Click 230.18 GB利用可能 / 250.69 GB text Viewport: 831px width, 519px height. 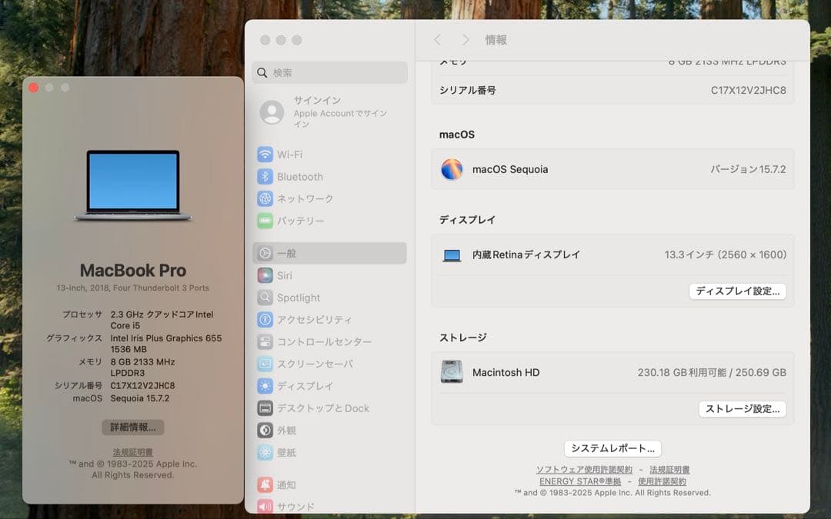point(712,372)
